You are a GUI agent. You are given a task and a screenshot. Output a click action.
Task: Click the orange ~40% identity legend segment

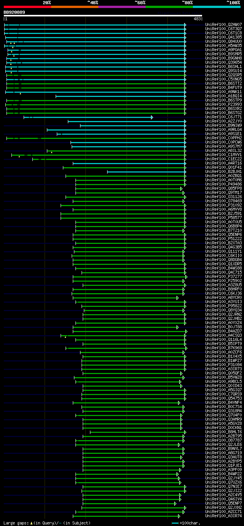74,6
